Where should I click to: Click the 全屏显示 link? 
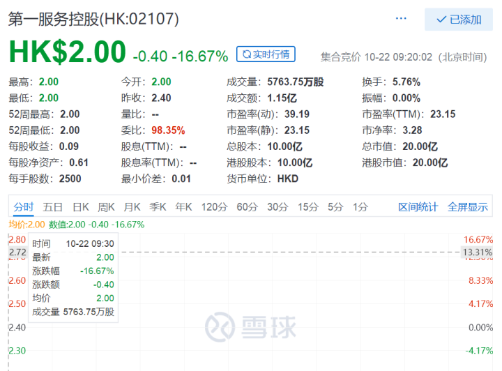click(468, 207)
